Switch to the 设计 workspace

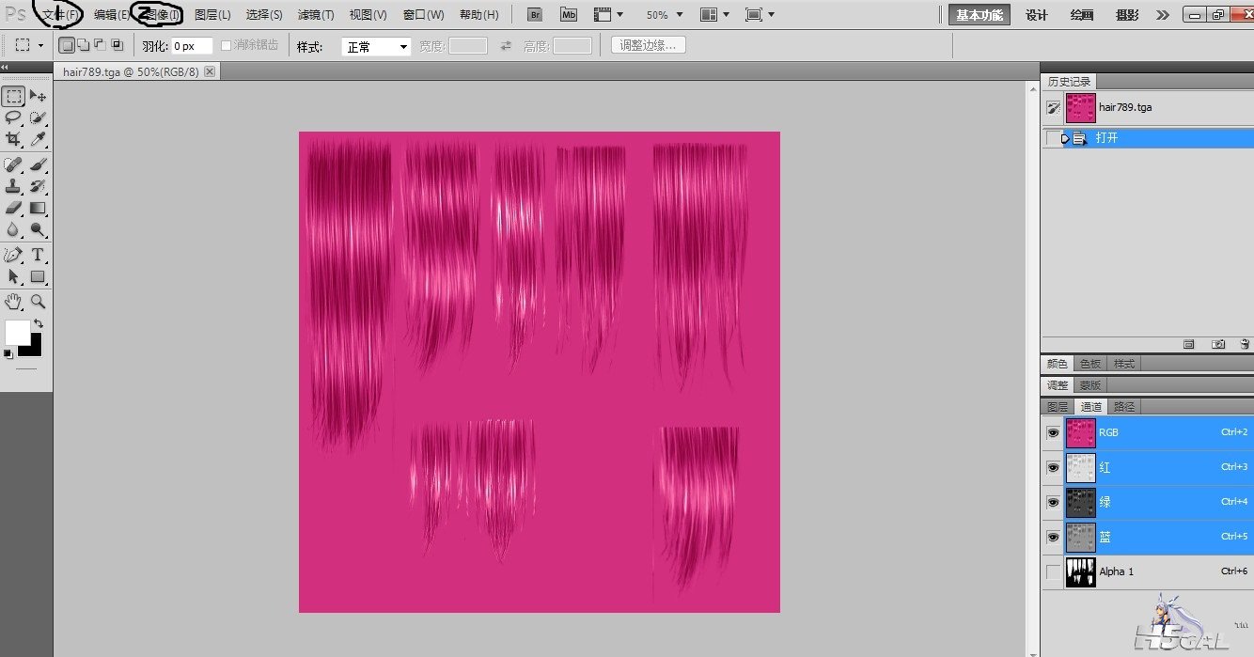(x=1036, y=15)
